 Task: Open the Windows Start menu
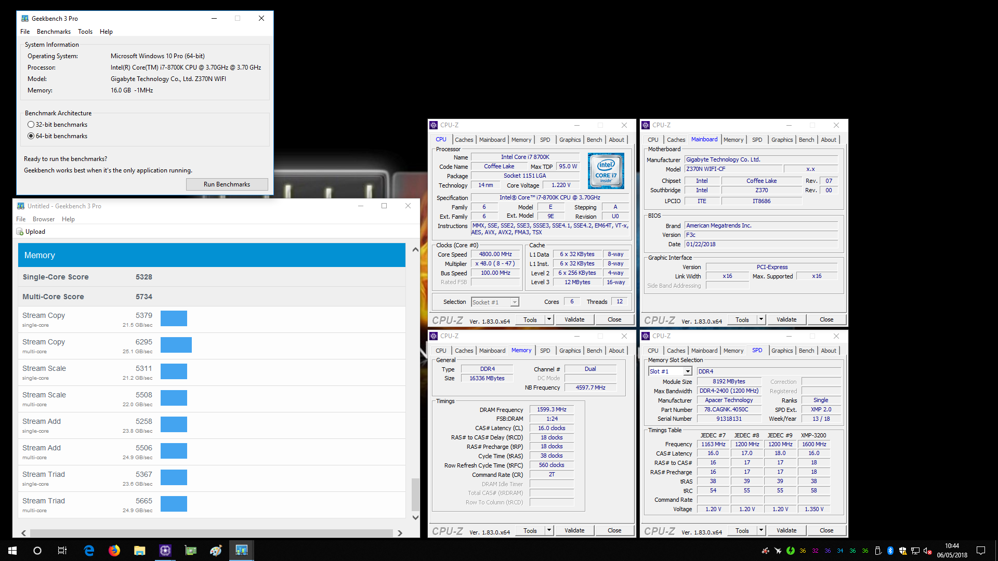click(12, 551)
